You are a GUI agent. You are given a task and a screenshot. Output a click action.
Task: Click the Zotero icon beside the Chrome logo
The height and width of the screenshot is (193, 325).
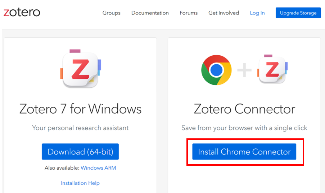(x=272, y=69)
